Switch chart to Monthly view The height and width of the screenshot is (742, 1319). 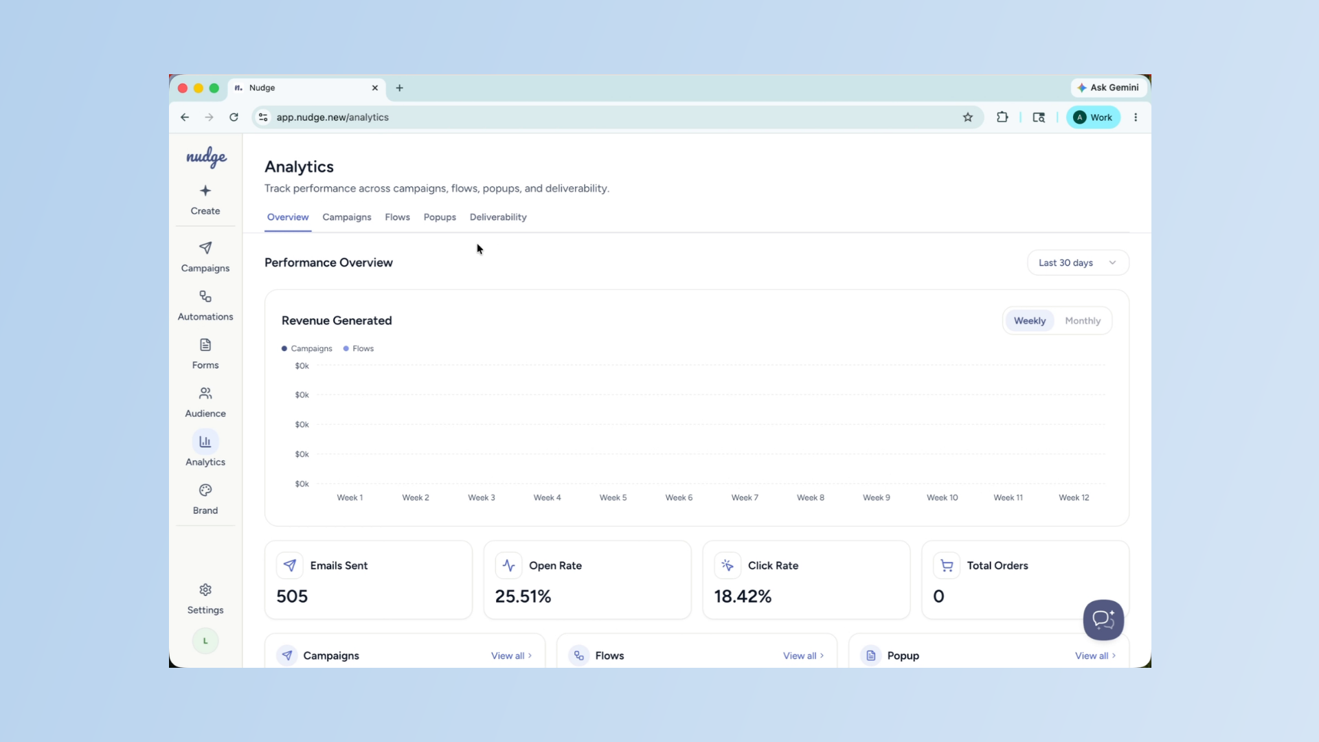tap(1083, 321)
